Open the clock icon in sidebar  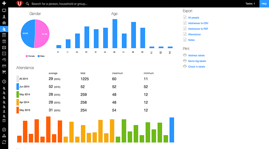coord(4,81)
